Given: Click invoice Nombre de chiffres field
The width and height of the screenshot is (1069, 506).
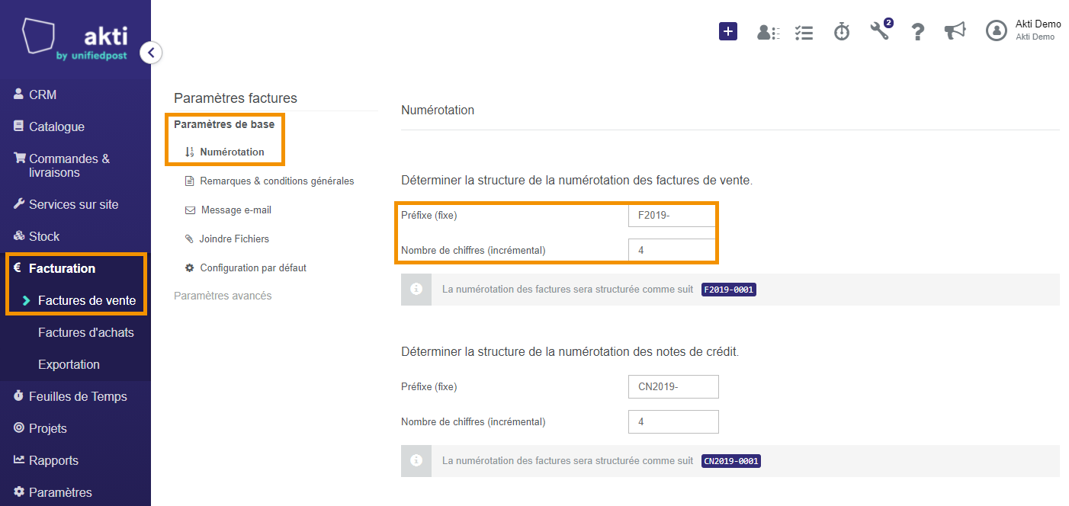Looking at the screenshot, I should [673, 250].
